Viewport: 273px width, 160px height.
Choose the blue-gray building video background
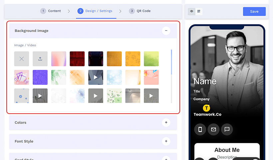pos(96,77)
